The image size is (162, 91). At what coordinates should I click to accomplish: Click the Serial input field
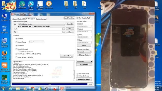point(84,42)
